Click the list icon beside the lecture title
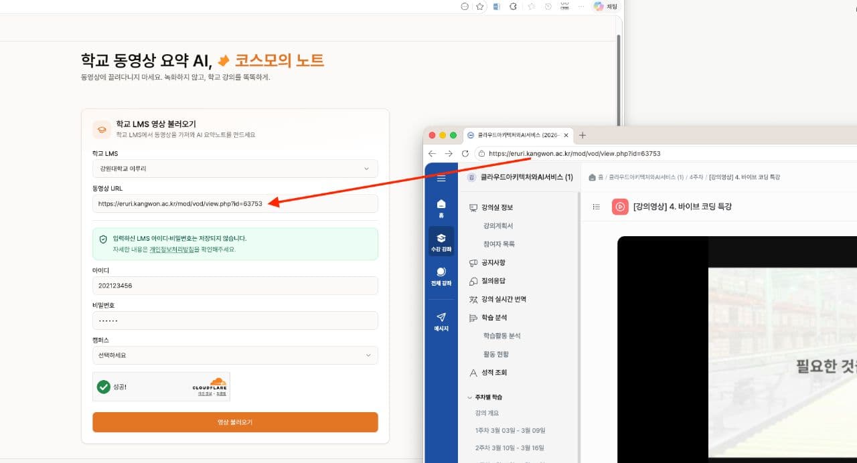Screen dimensions: 857x463 (x=596, y=207)
